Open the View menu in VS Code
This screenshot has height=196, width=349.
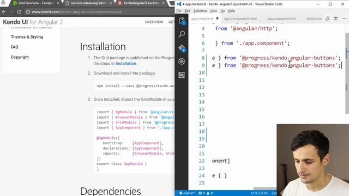[x=213, y=11]
